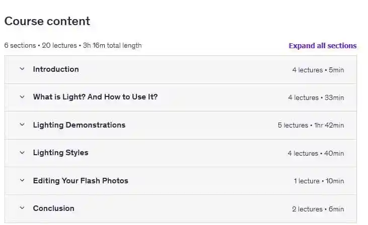The image size is (368, 225).
Task: Click the '4 lectures • 40min' label
Action: (316, 153)
